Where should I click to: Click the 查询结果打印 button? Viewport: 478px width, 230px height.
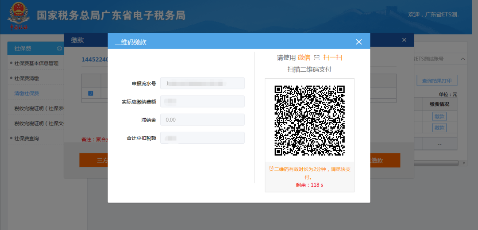tap(437, 81)
